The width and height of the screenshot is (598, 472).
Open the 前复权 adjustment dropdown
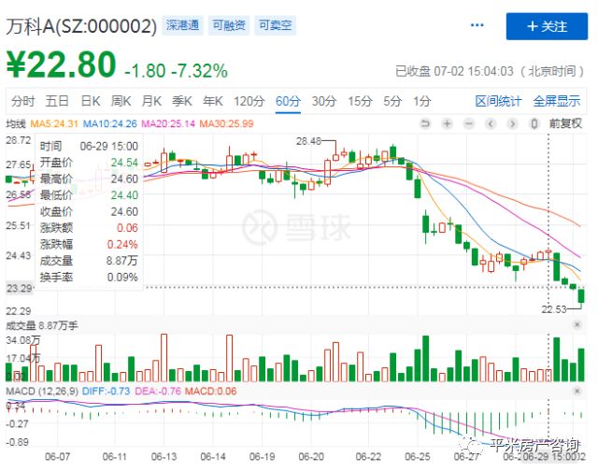(565, 123)
